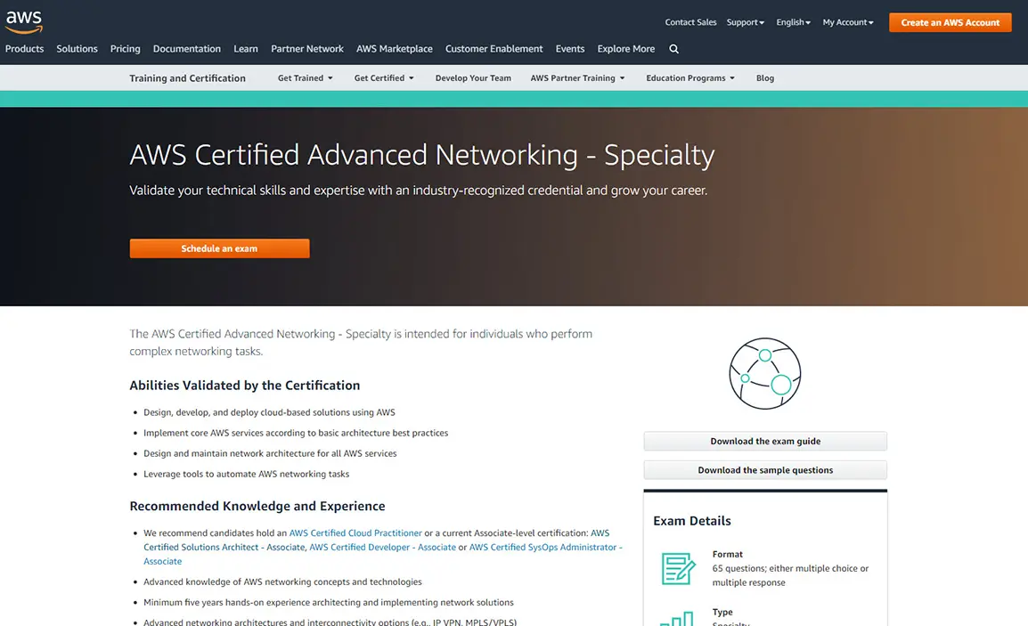
Task: Click the Exam Details heading
Action: [691, 521]
